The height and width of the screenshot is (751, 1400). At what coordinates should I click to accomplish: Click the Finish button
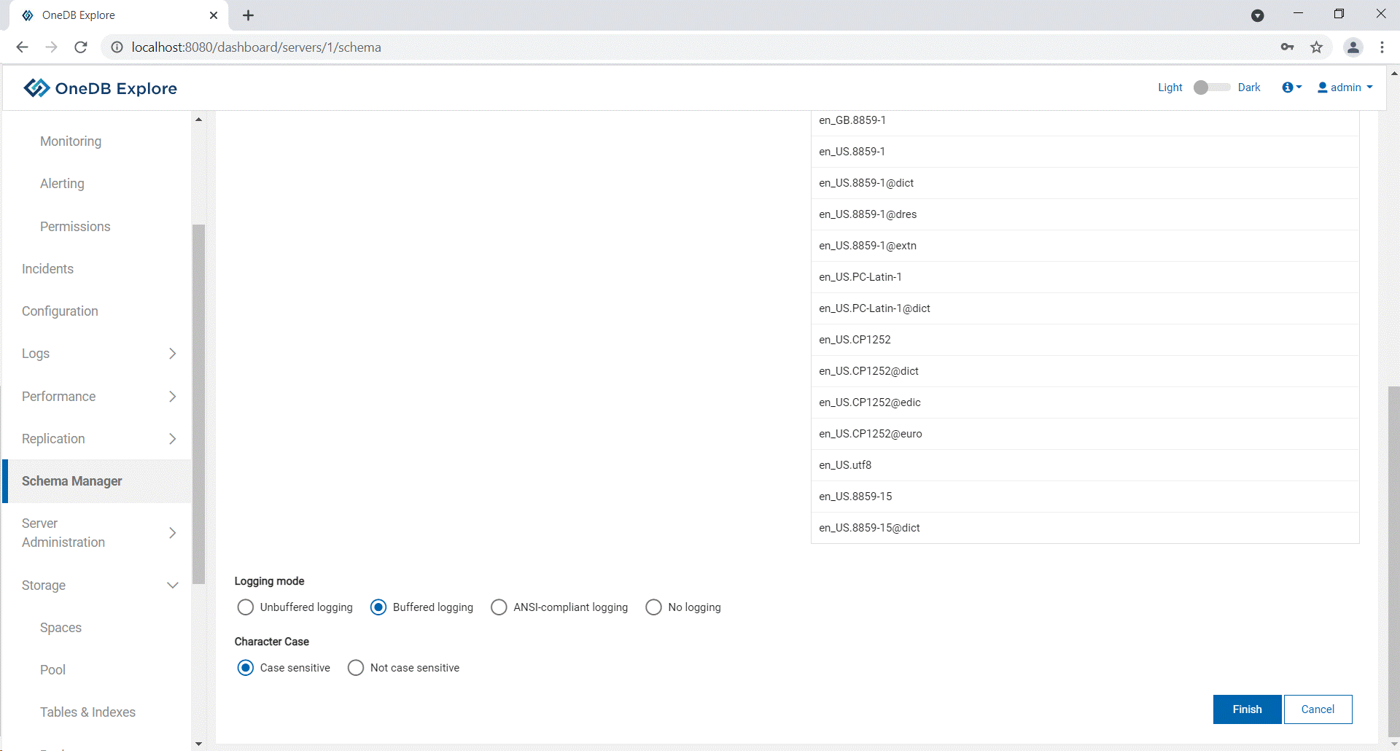[x=1247, y=709]
